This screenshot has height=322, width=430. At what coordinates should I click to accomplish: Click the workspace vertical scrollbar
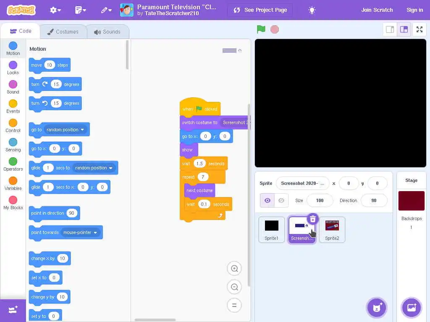[249, 195]
